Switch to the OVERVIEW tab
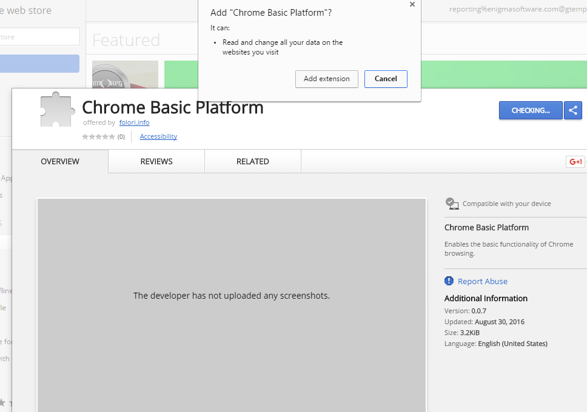This screenshot has width=587, height=412. 60,162
